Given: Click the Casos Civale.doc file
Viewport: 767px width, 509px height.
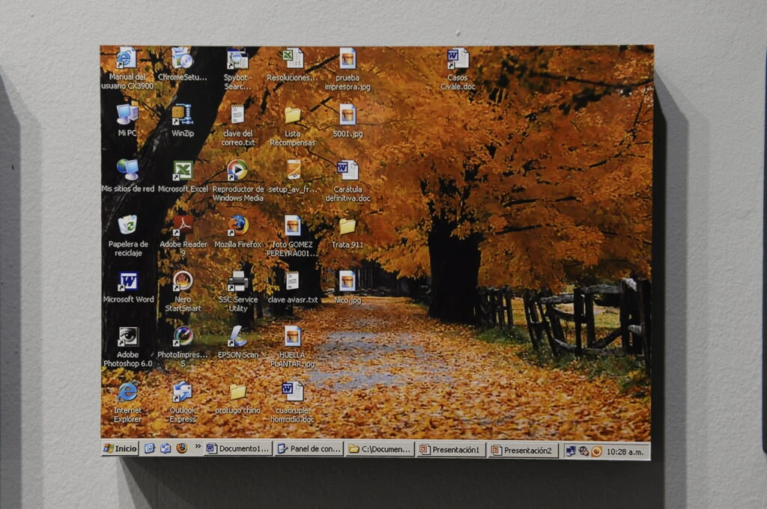Looking at the screenshot, I should coord(457,59).
